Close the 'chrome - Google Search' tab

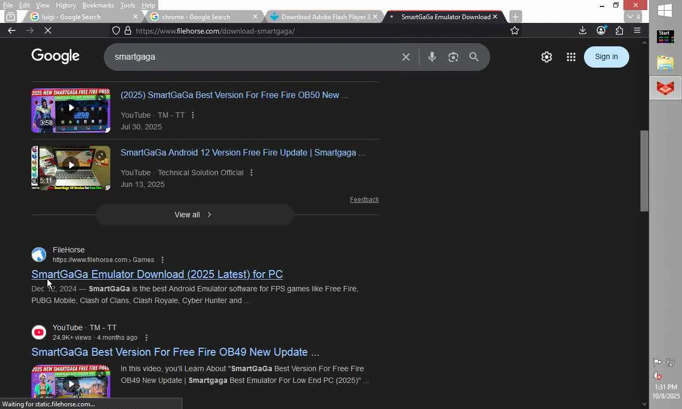(x=255, y=17)
